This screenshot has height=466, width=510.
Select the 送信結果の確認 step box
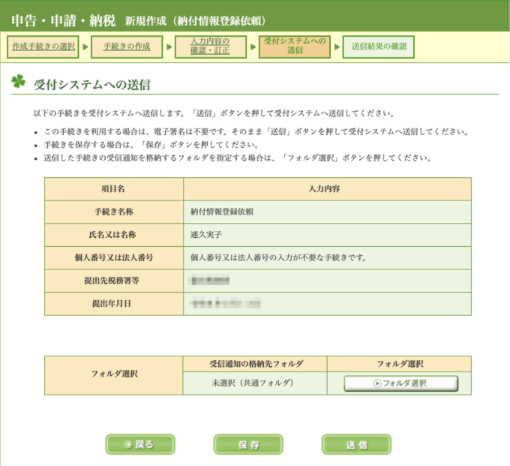(378, 47)
